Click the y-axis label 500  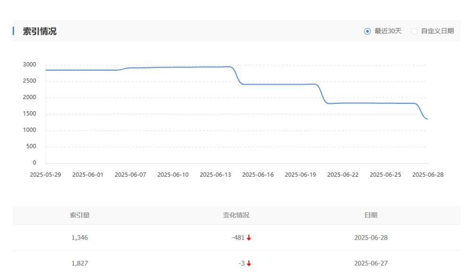coord(31,146)
